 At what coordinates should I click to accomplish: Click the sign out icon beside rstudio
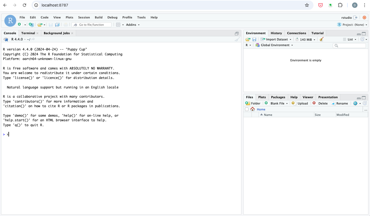(x=355, y=17)
